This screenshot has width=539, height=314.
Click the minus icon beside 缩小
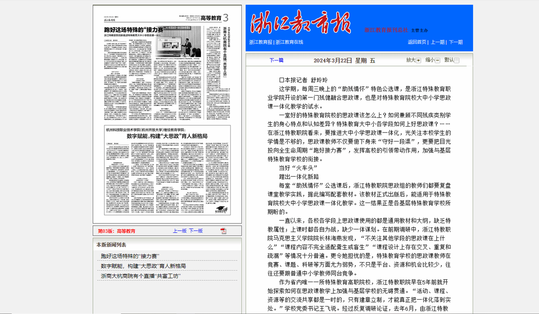click(437, 60)
